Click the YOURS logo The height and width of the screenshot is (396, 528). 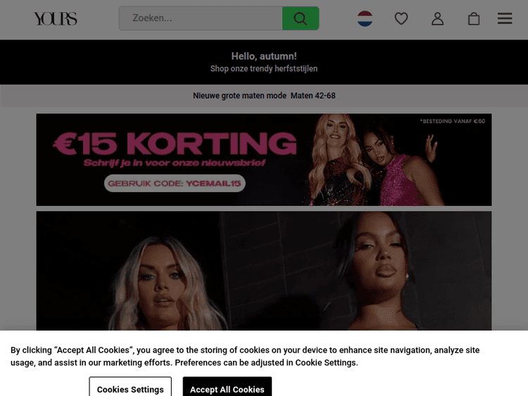(x=55, y=18)
